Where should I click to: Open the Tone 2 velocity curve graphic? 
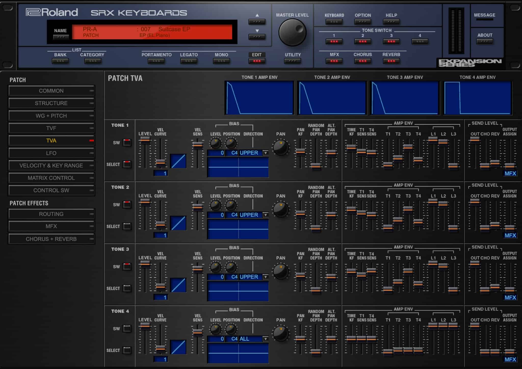(178, 223)
